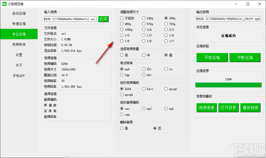
Task: Click the 小视频压缩 app icon in title bar
Action: click(x=4, y=4)
